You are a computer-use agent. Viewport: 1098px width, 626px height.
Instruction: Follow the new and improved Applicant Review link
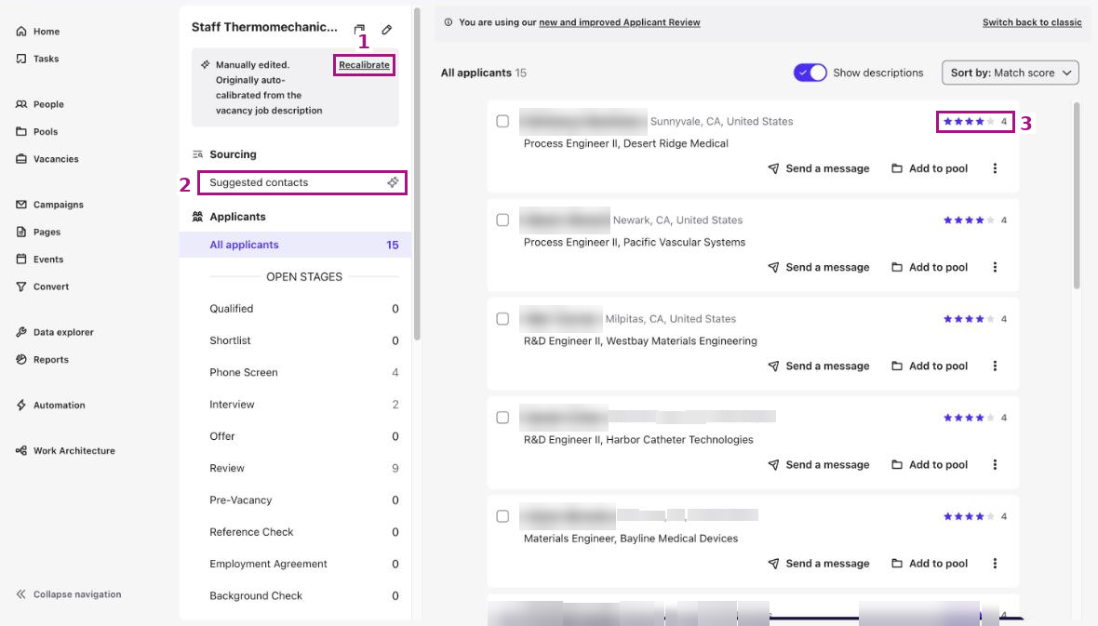point(620,22)
